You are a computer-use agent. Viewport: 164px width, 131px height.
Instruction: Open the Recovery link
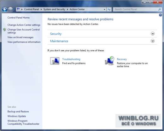(x=122, y=59)
